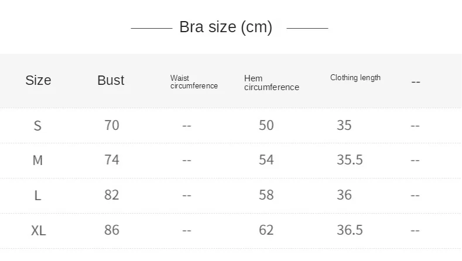This screenshot has height=261, width=462.
Task: Click the Size column header
Action: [x=38, y=81]
